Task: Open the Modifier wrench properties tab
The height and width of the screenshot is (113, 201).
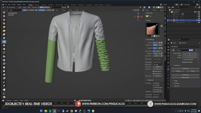Action: [x=168, y=69]
